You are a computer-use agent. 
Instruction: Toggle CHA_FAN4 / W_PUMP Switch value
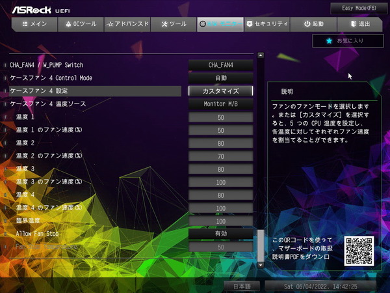click(221, 65)
